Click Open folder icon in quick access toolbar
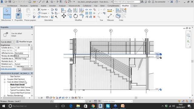Screen dimensions: 194x109 point(6,2)
